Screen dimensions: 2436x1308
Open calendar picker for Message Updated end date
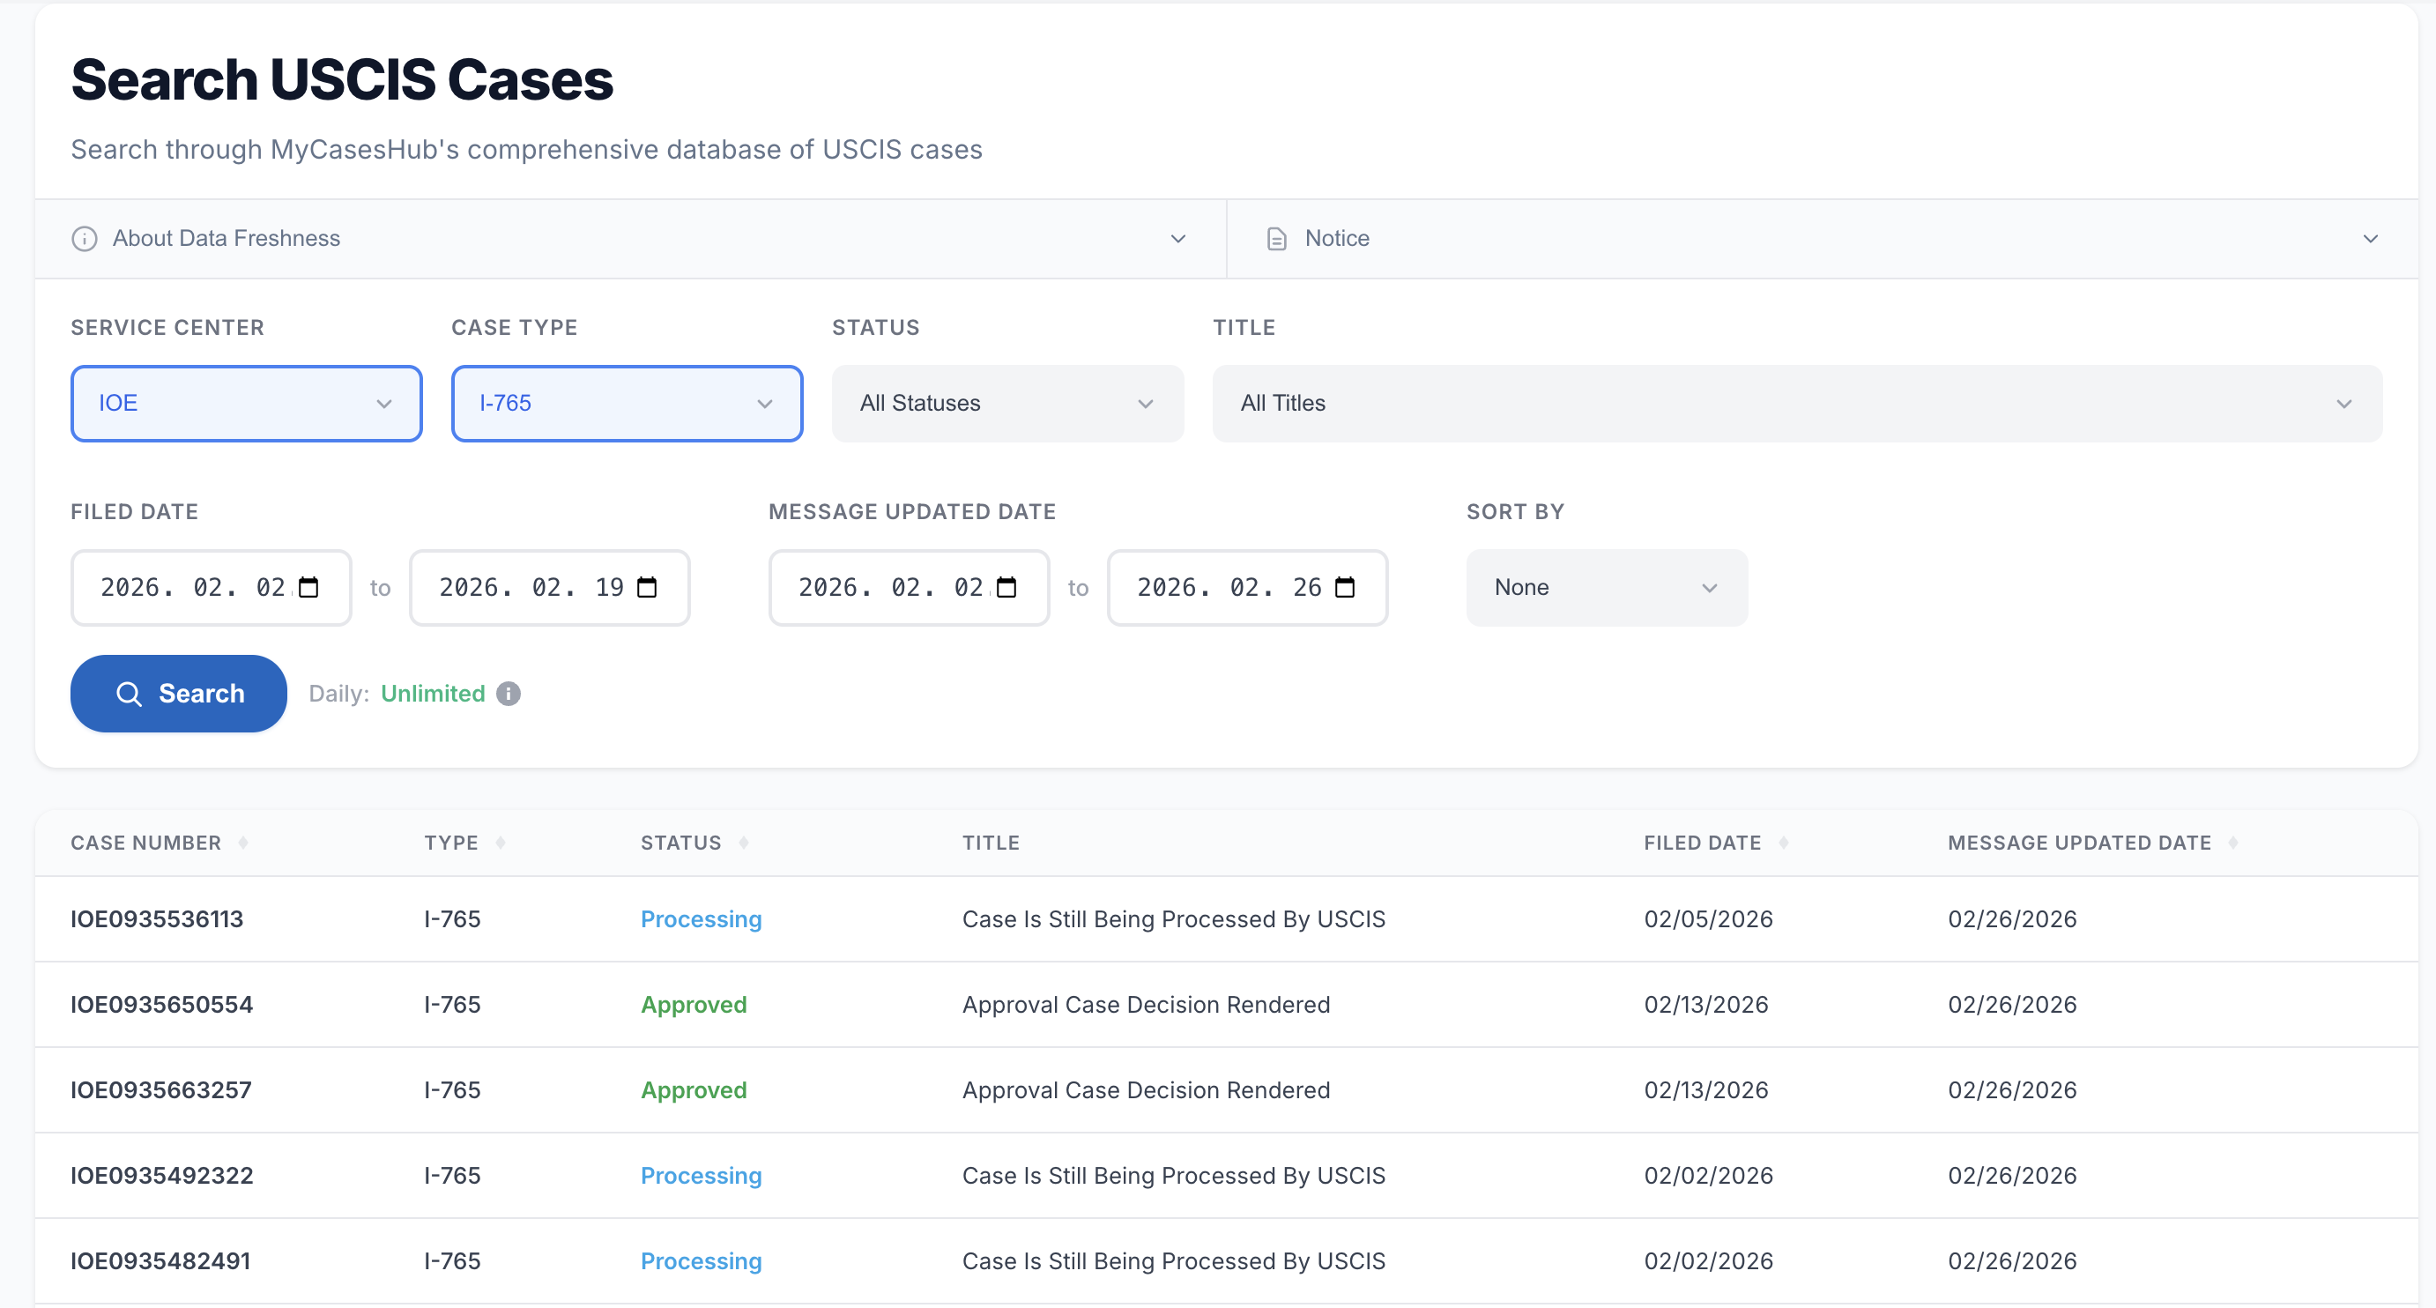(x=1345, y=587)
